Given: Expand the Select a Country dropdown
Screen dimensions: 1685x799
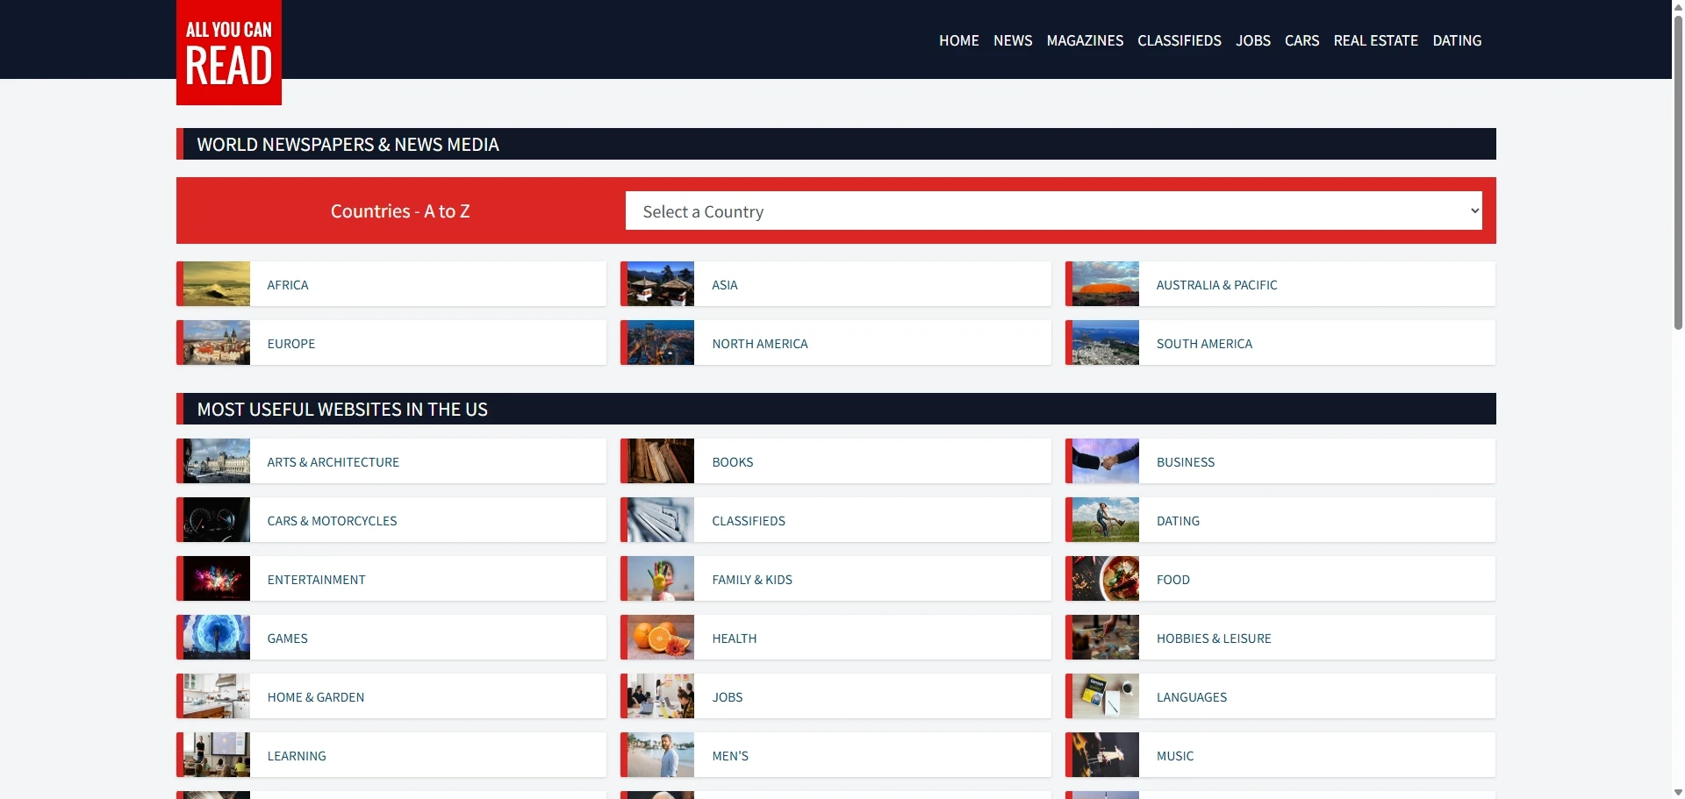Looking at the screenshot, I should (1053, 210).
